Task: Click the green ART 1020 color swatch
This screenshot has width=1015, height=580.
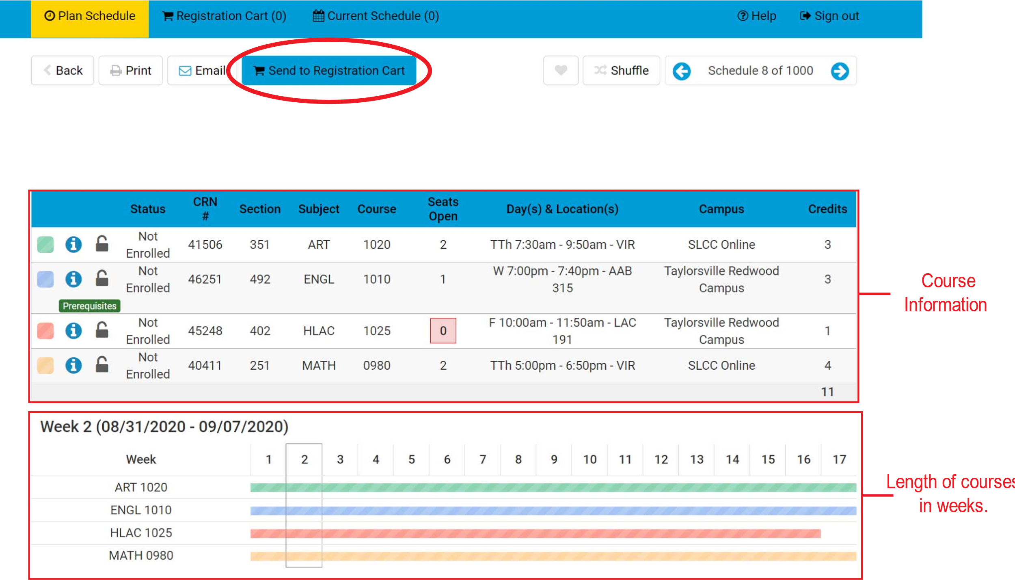Action: [x=45, y=245]
